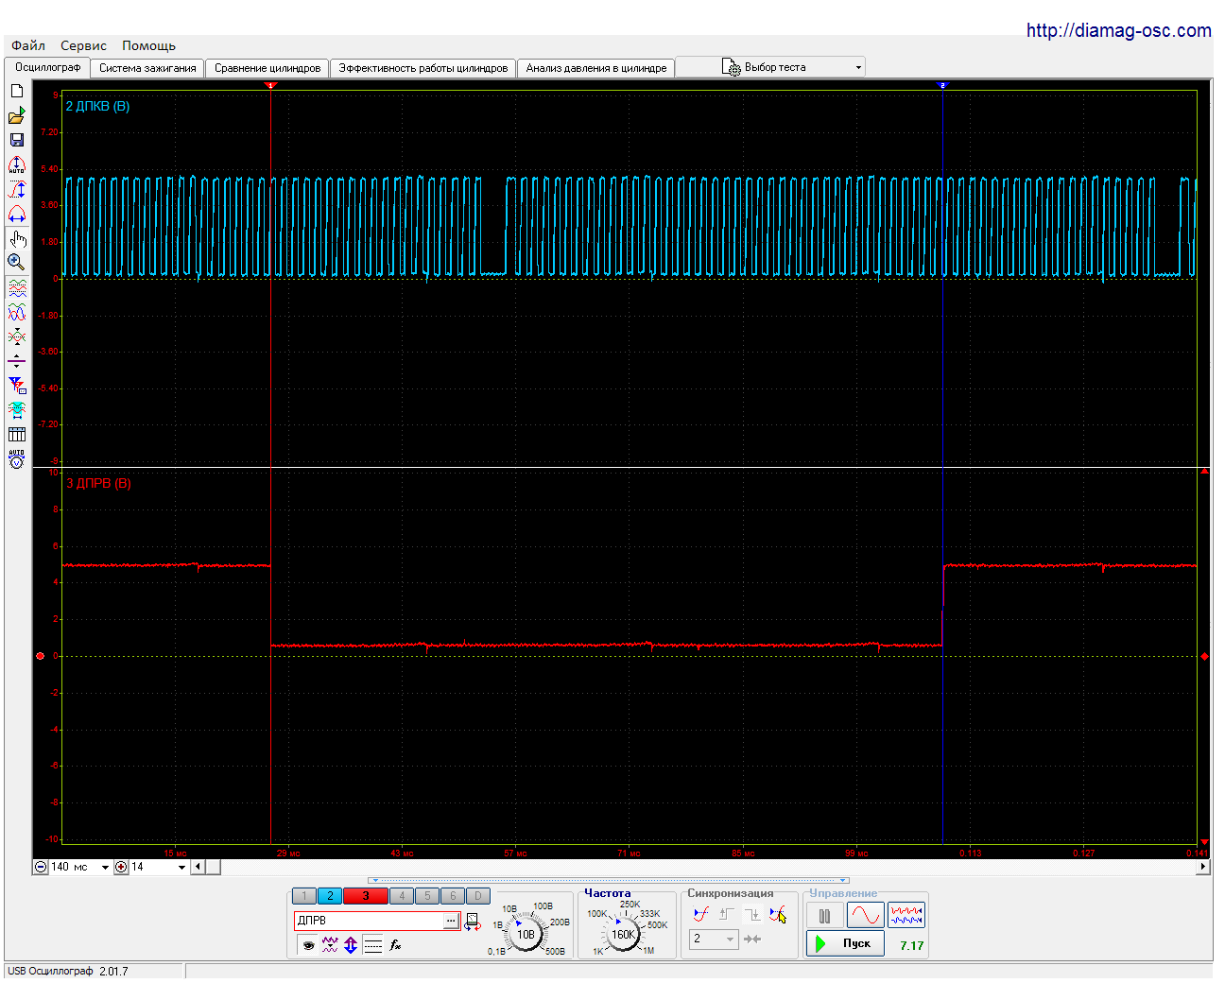Switch to the Осциллограф tab

(x=47, y=67)
